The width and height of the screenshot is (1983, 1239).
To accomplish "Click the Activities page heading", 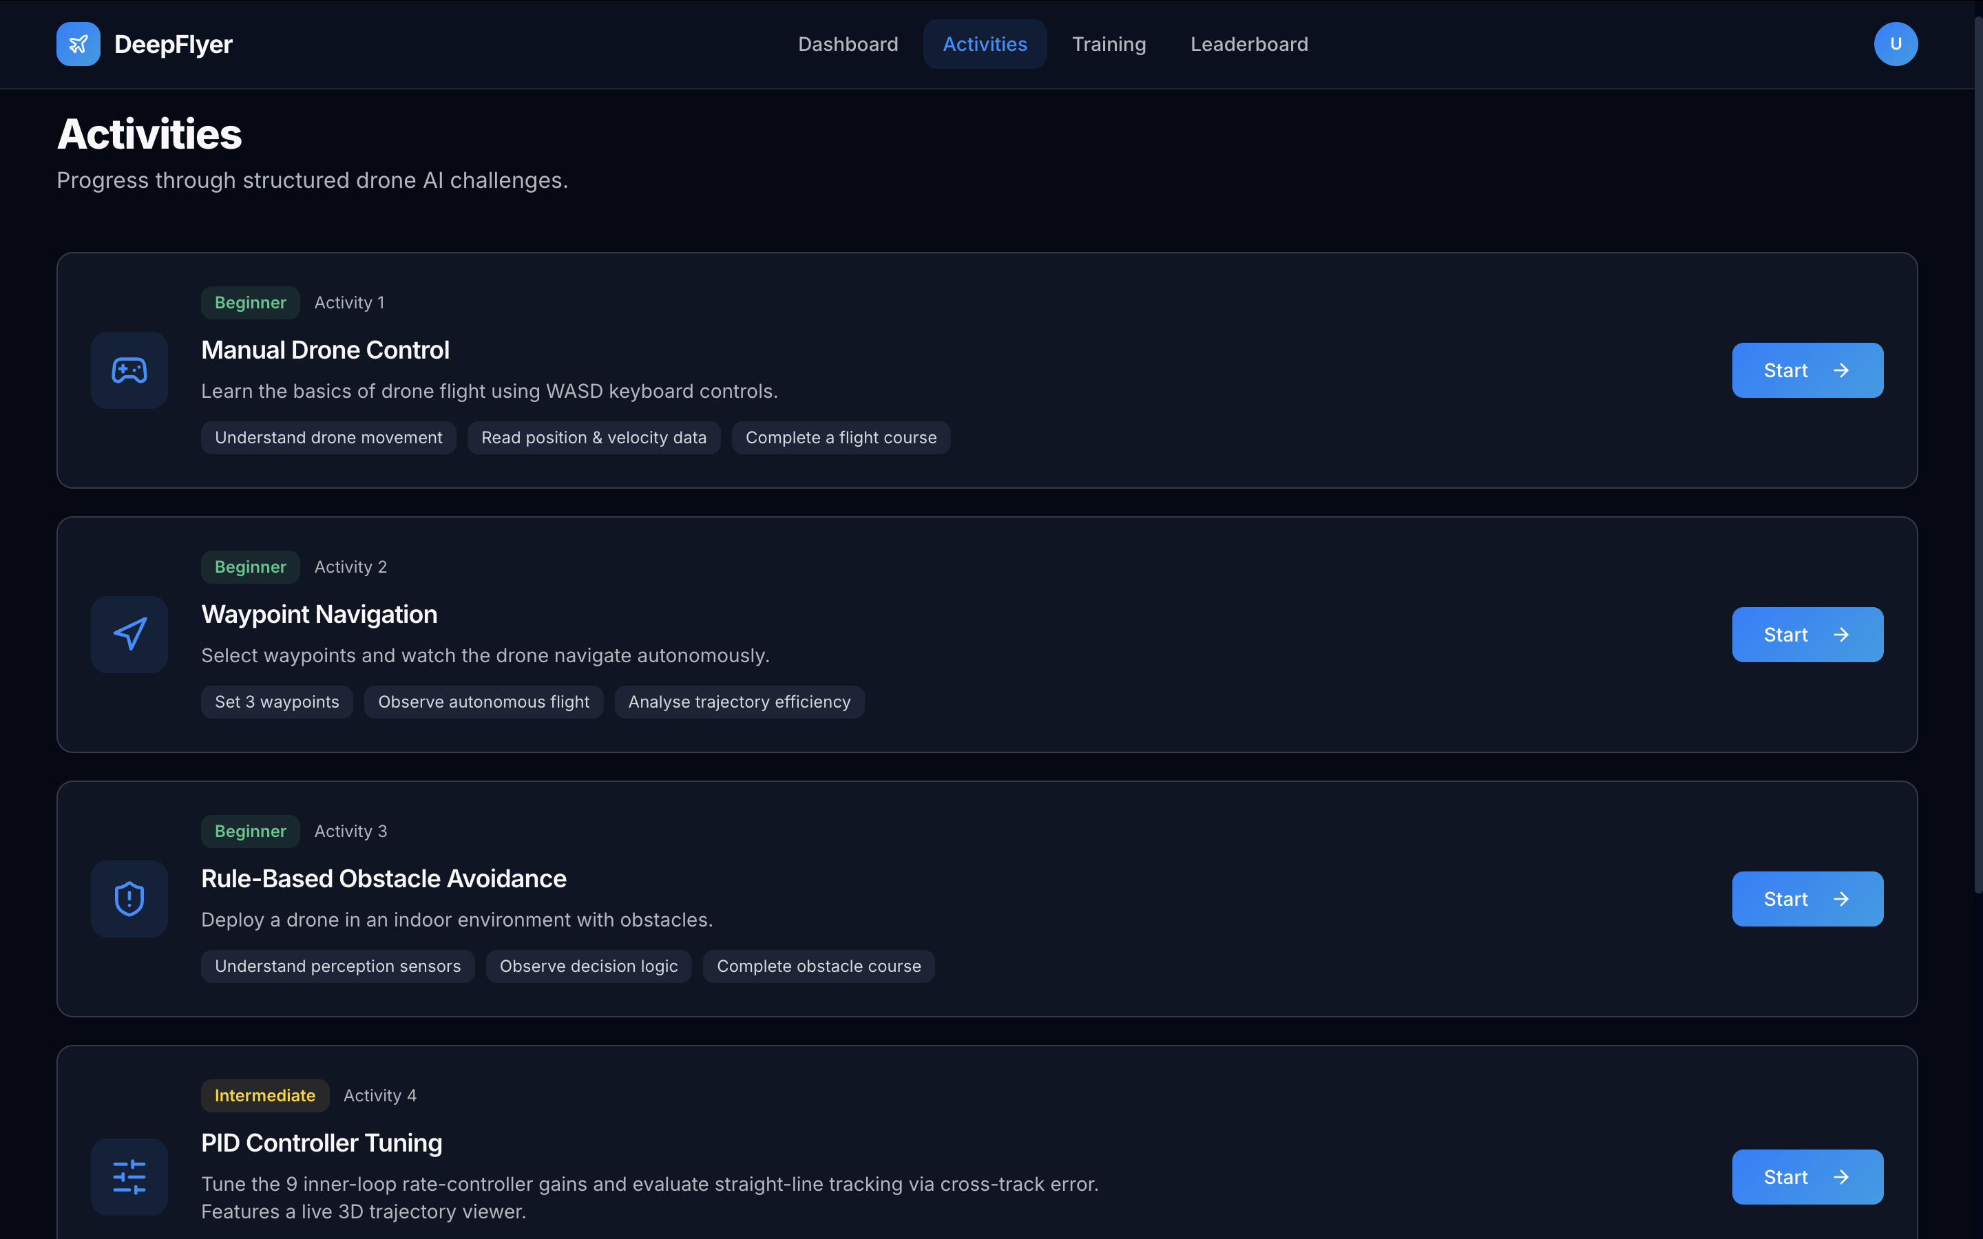I will tap(149, 134).
